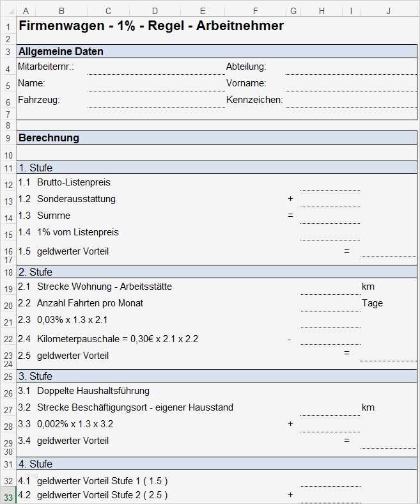Select row 9 header
Image resolution: width=420 pixels, height=504 pixels.
point(7,138)
